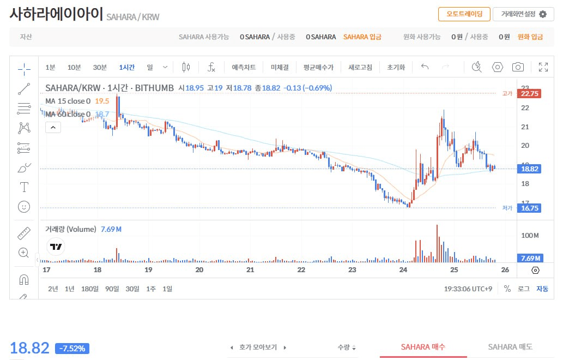563x360 pixels.
Task: Switch to 1분 interval
Action: click(x=50, y=67)
